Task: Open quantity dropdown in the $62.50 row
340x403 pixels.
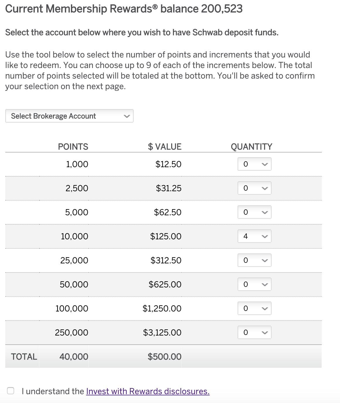Action: (x=254, y=212)
